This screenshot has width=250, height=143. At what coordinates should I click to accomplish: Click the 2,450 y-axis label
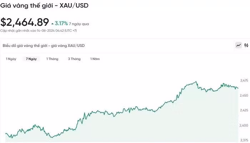(244, 95)
